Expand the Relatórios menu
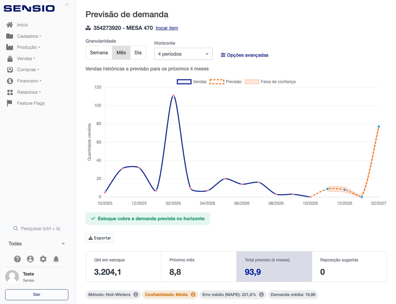This screenshot has width=396, height=304. [x=29, y=92]
